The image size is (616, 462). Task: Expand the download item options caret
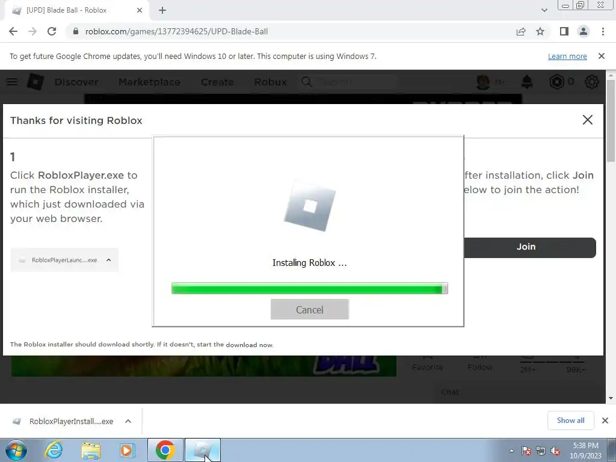tap(128, 421)
